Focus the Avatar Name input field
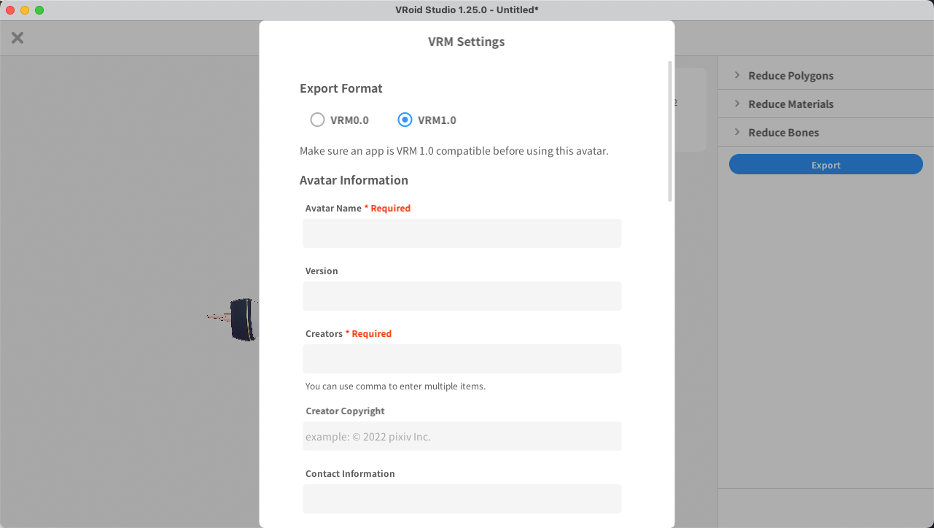This screenshot has height=528, width=934. [462, 233]
